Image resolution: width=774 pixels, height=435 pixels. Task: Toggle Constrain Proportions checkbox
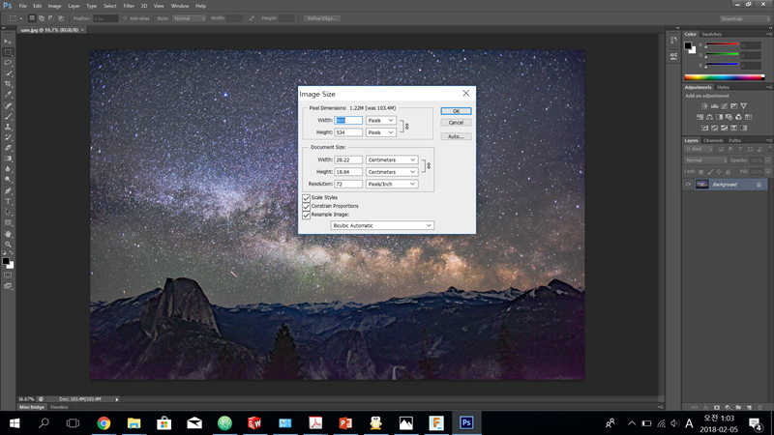pos(306,206)
